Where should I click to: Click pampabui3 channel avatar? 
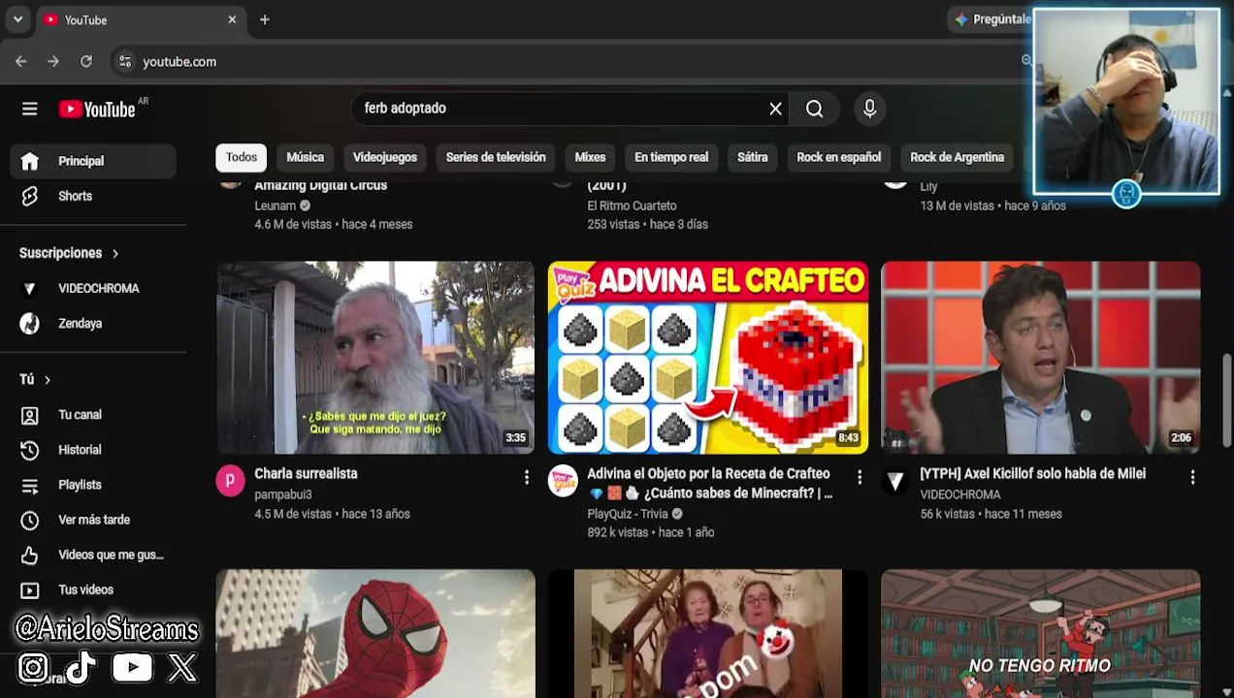[x=230, y=481]
